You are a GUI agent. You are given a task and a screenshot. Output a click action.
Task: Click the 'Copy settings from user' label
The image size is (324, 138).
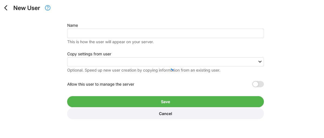89,54
